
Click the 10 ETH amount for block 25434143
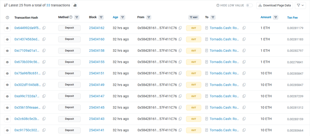(266, 119)
